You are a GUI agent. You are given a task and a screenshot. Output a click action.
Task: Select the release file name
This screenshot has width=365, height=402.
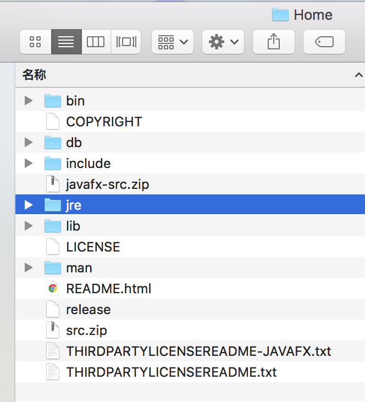click(89, 309)
